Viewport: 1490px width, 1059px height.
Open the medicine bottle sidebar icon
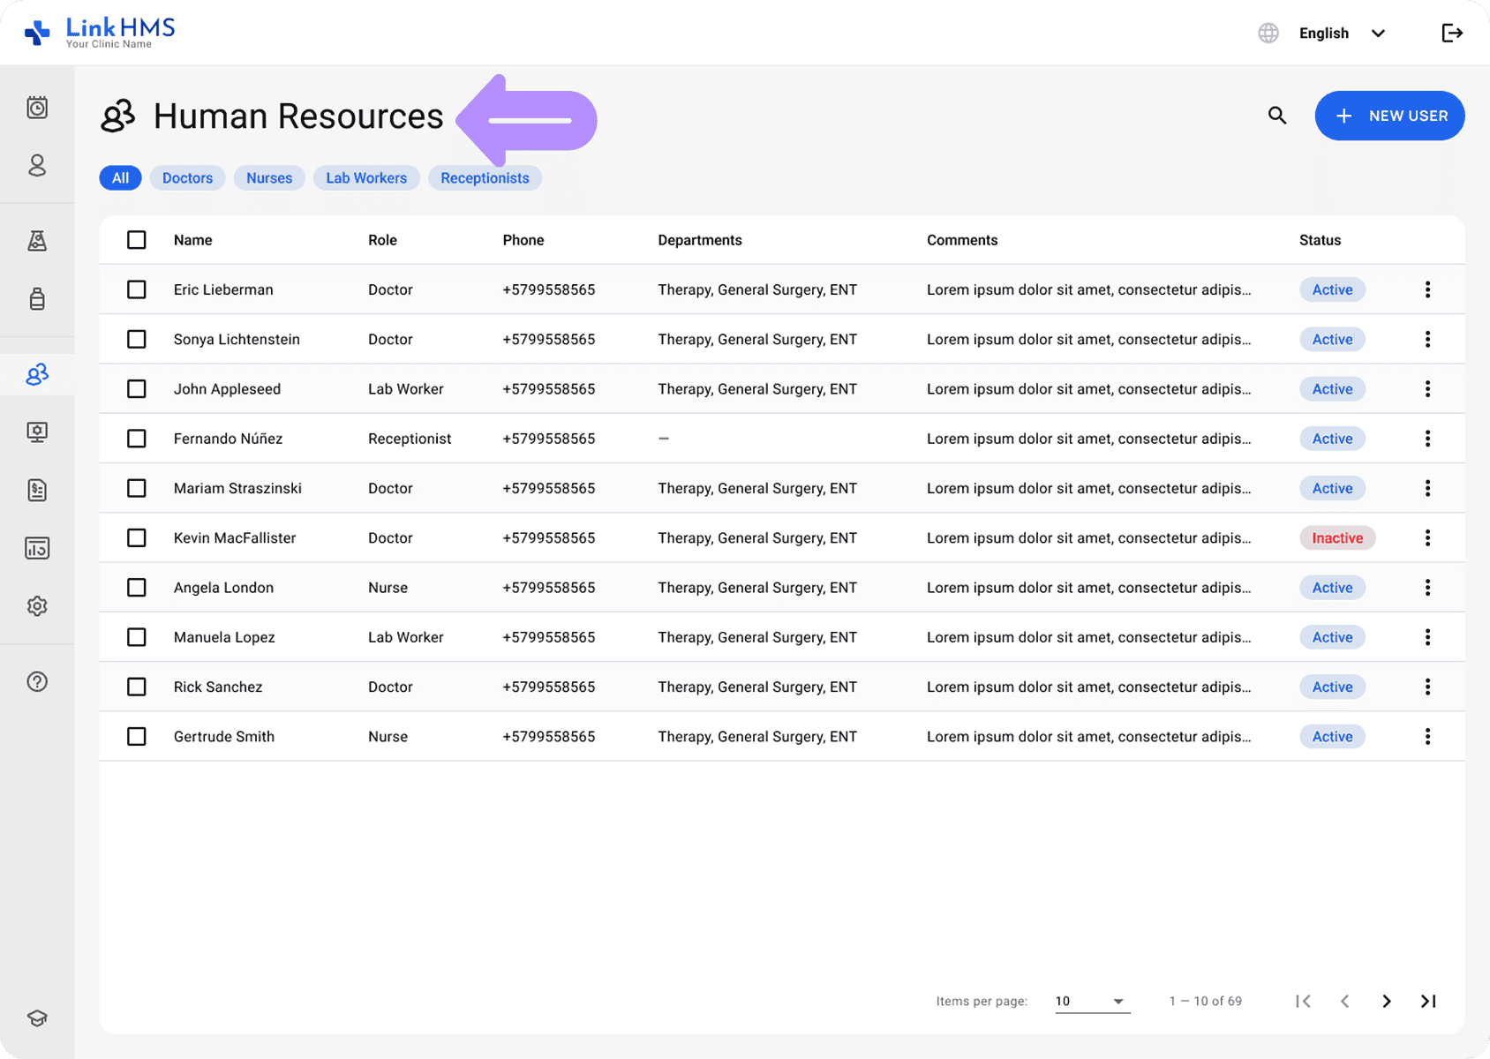(37, 298)
